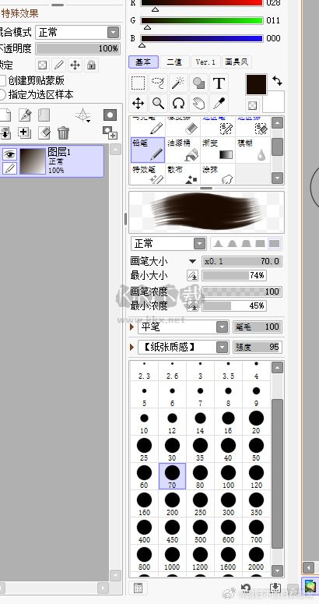Toggle lock all padlock icon
This screenshot has width=319, height=604.
point(91,65)
